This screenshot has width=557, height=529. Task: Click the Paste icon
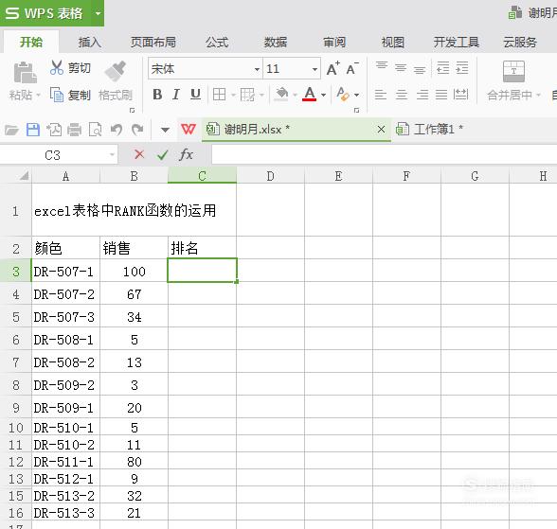[25, 72]
